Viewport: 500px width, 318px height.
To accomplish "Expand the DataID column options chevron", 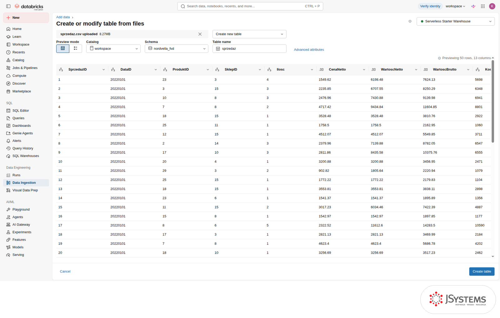I will point(156,70).
